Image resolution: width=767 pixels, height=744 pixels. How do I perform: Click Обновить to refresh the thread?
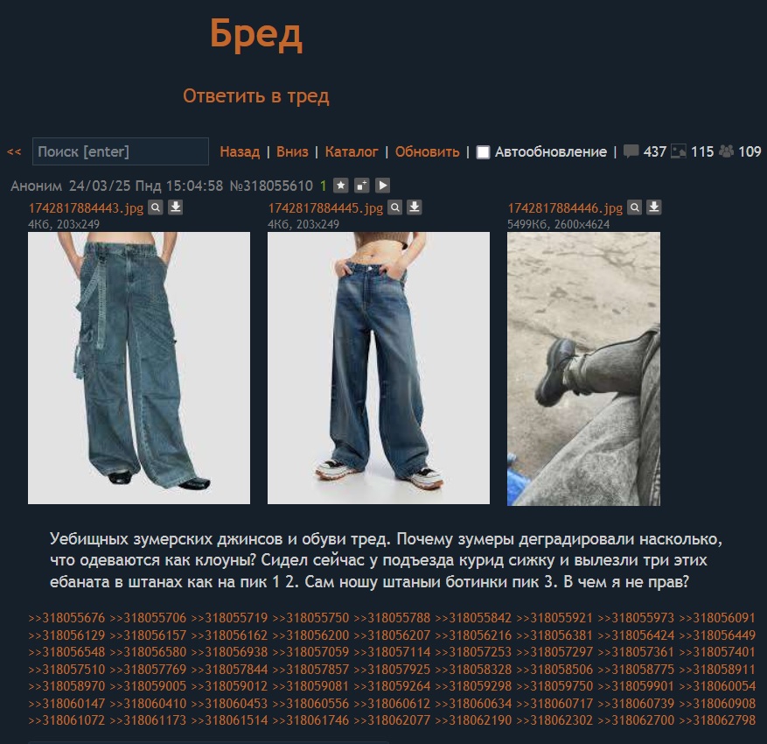[428, 151]
